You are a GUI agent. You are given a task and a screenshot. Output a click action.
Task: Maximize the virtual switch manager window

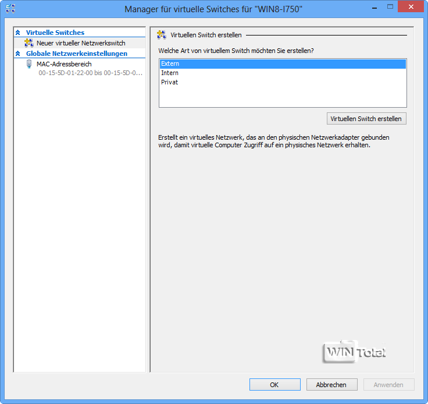pos(390,7)
